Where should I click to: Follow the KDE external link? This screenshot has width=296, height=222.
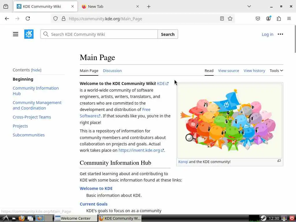click(x=162, y=84)
